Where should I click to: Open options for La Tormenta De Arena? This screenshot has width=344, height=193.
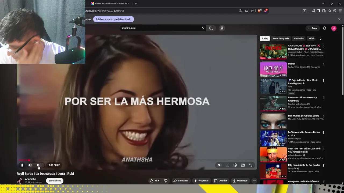(323, 133)
